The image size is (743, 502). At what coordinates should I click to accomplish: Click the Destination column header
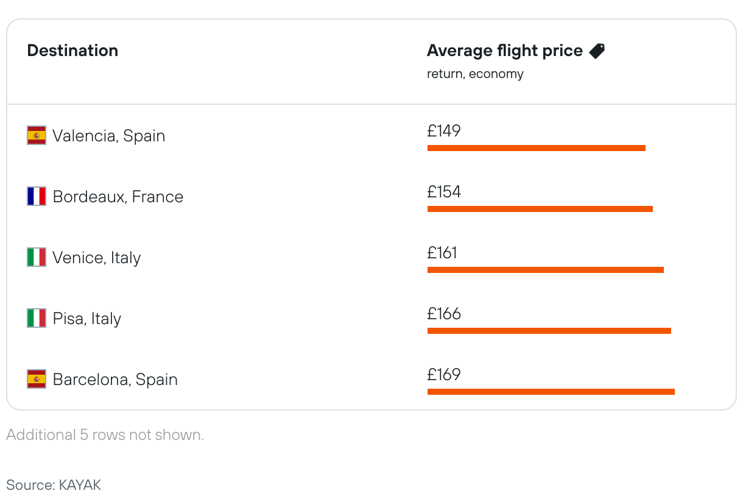[x=72, y=51]
